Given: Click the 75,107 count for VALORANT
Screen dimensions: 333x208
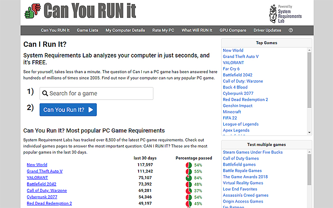Looking at the screenshot, I should 145,178.
